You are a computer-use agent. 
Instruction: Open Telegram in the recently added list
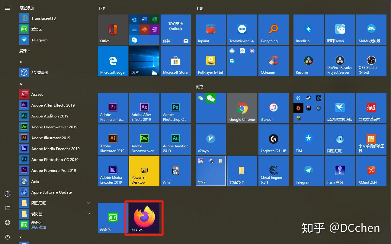(55, 40)
